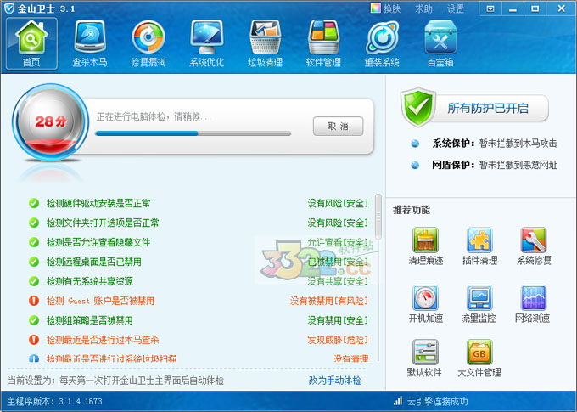Open the 首页 home tab
The image size is (577, 412).
pos(31,44)
